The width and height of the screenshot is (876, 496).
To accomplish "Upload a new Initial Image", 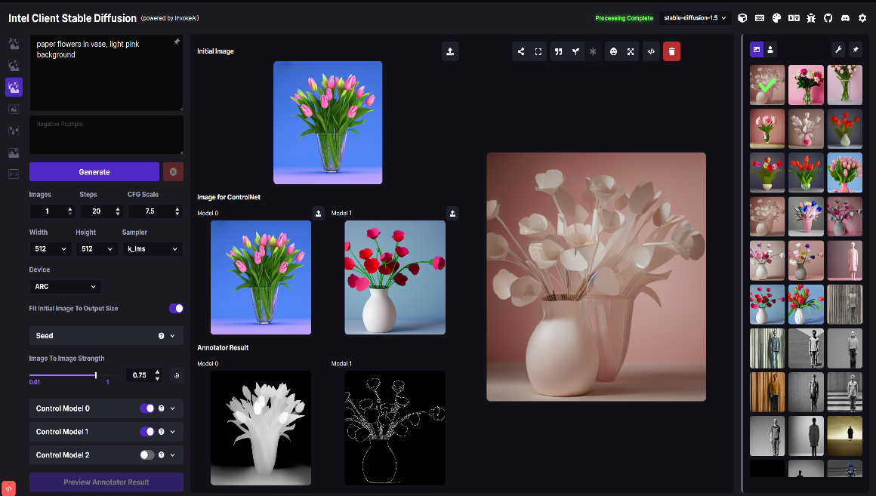I will pos(450,51).
